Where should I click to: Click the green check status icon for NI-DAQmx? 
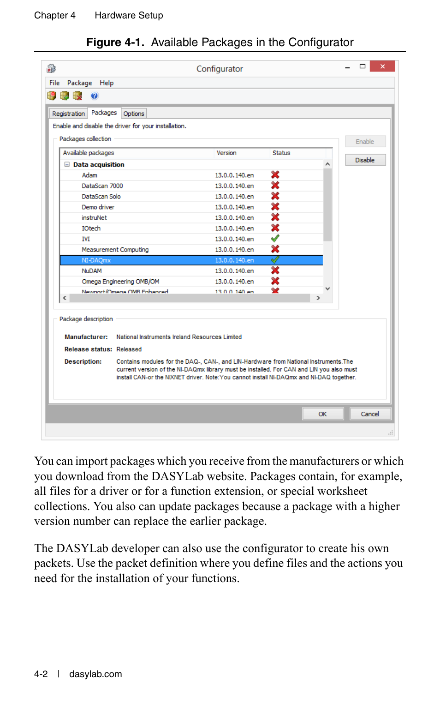[x=275, y=260]
